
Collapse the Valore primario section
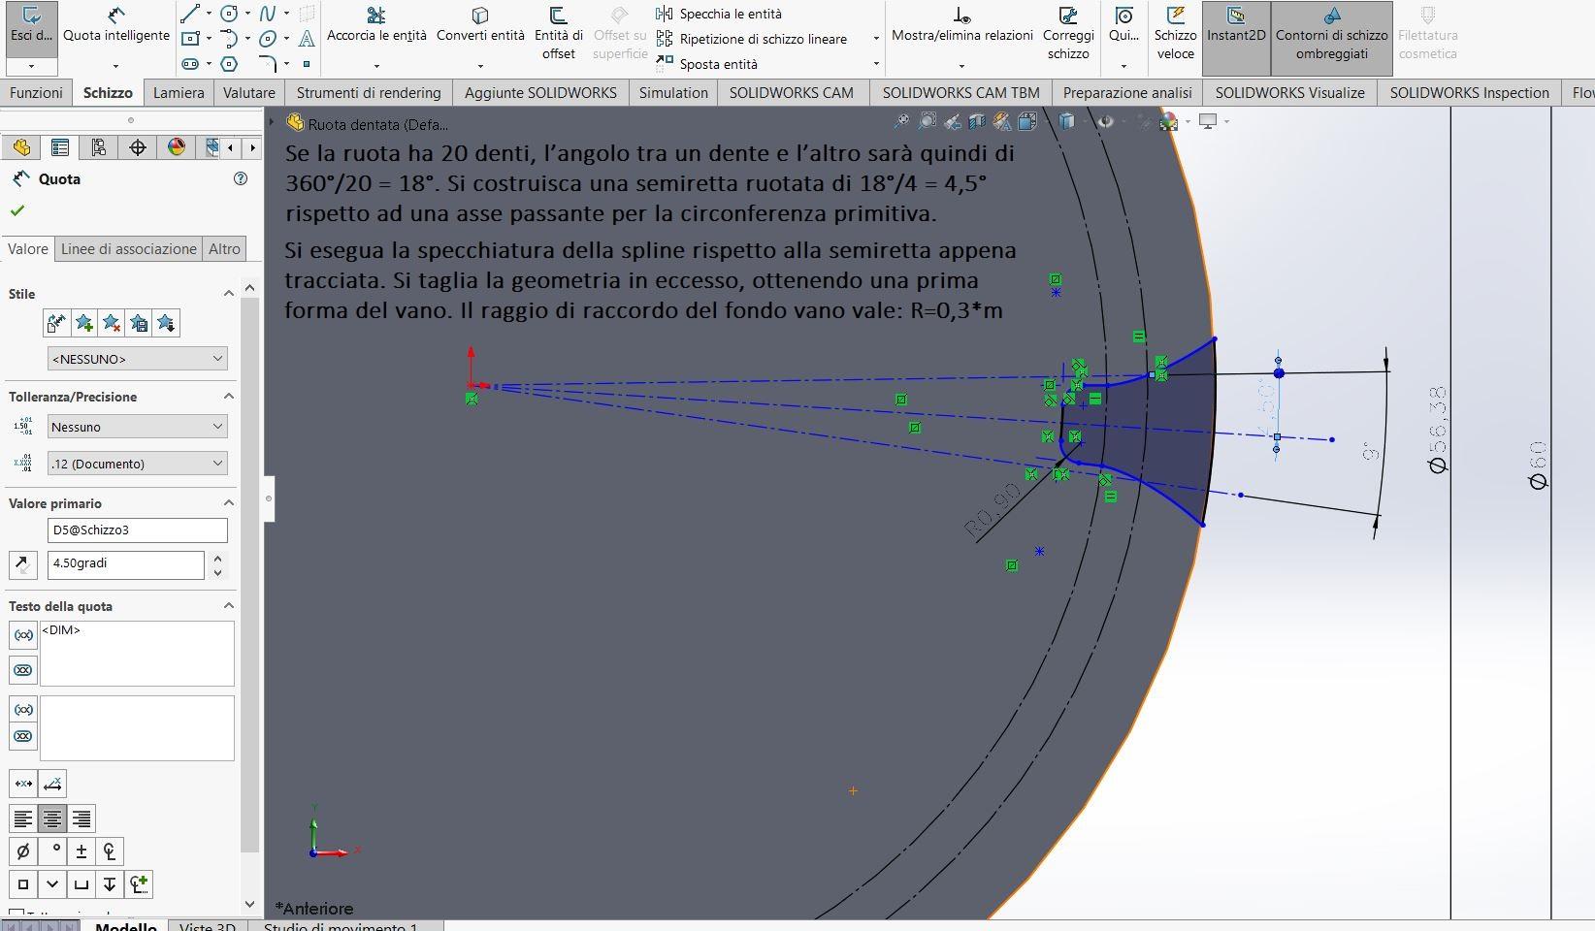228,503
